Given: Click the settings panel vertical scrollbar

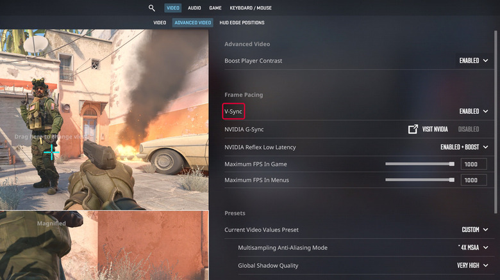Looking at the screenshot, I should (496, 122).
